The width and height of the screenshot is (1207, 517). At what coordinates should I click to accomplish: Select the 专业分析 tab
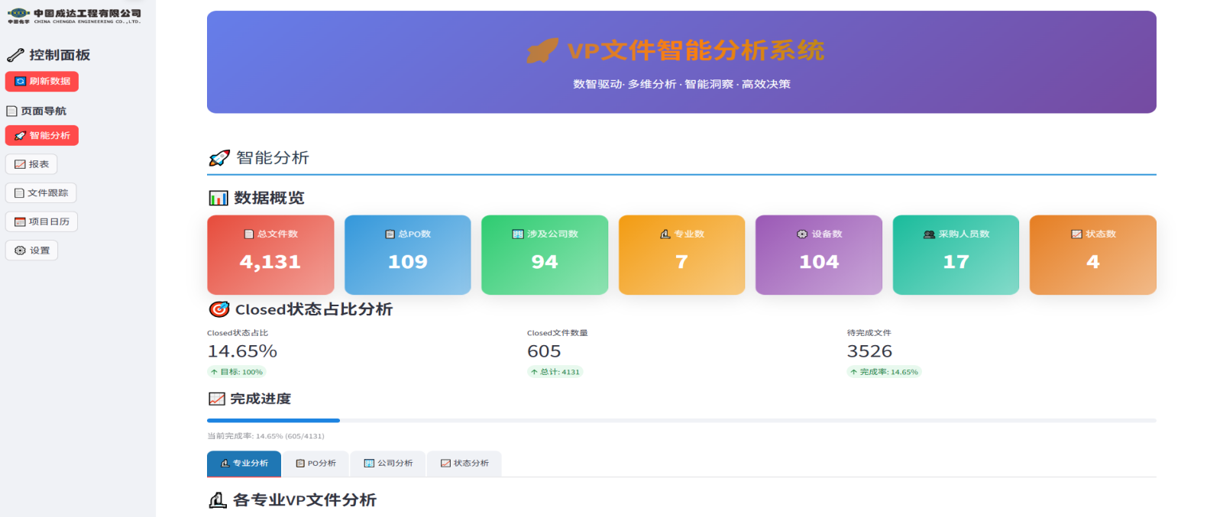244,464
